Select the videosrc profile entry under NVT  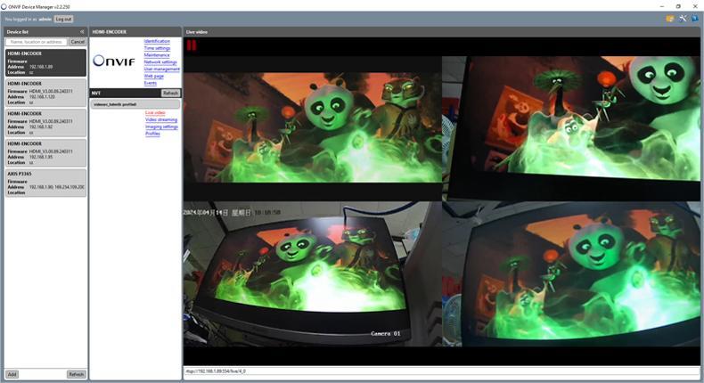click(135, 104)
